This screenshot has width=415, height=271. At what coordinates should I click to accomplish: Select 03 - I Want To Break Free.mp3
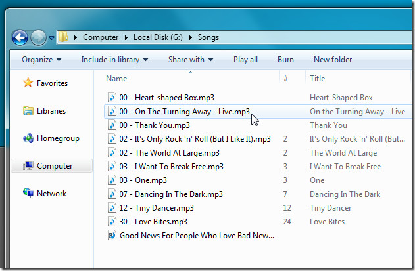click(x=171, y=167)
